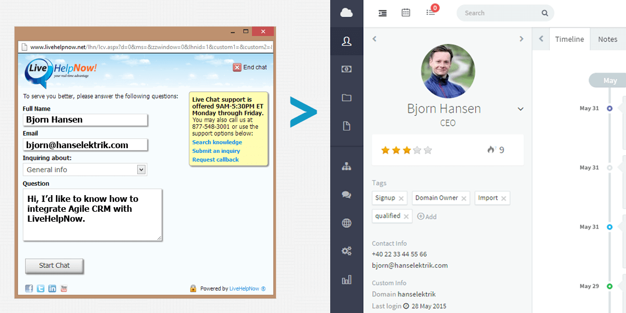Click the blue May 31 timeline marker
The image size is (626, 313).
click(609, 227)
